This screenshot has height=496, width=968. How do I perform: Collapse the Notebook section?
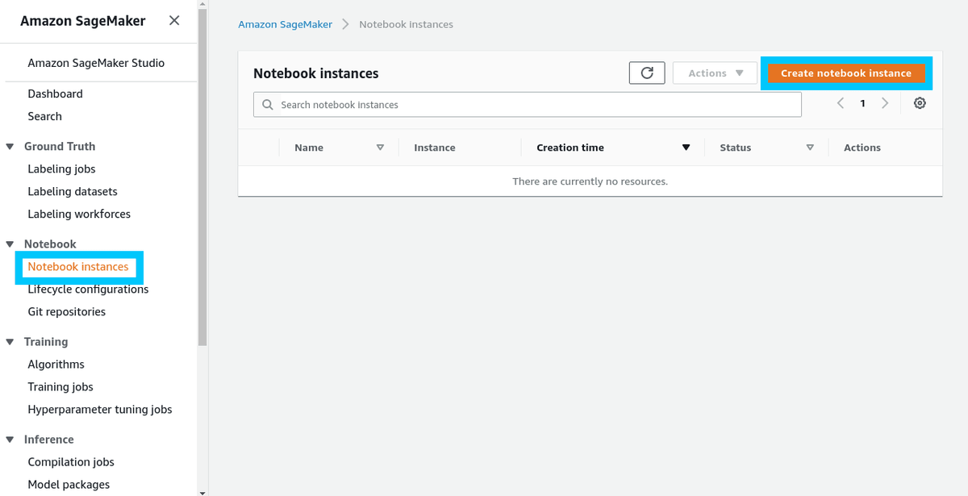pyautogui.click(x=9, y=244)
